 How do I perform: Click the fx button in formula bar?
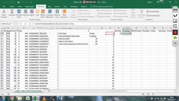point(30,24)
